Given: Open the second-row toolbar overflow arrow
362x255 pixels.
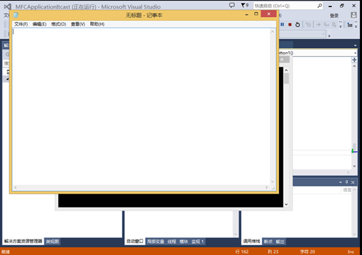Looking at the screenshot, I should [329, 35].
